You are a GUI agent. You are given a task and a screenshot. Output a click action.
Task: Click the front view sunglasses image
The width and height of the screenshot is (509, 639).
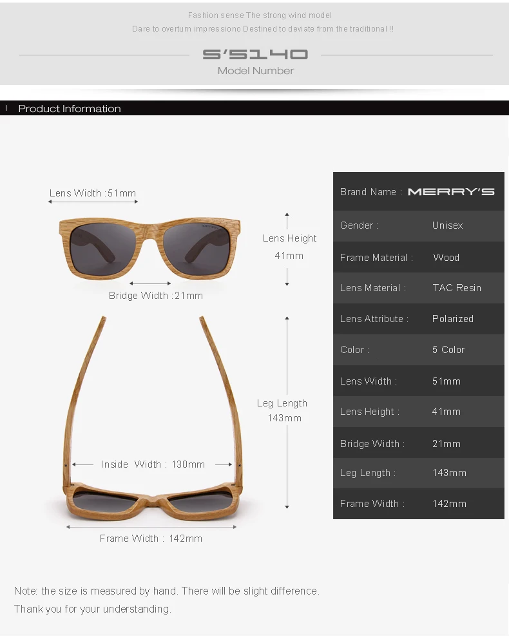[x=149, y=249]
